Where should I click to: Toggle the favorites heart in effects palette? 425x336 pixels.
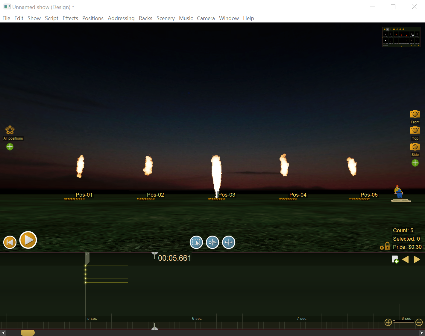pos(385,29)
